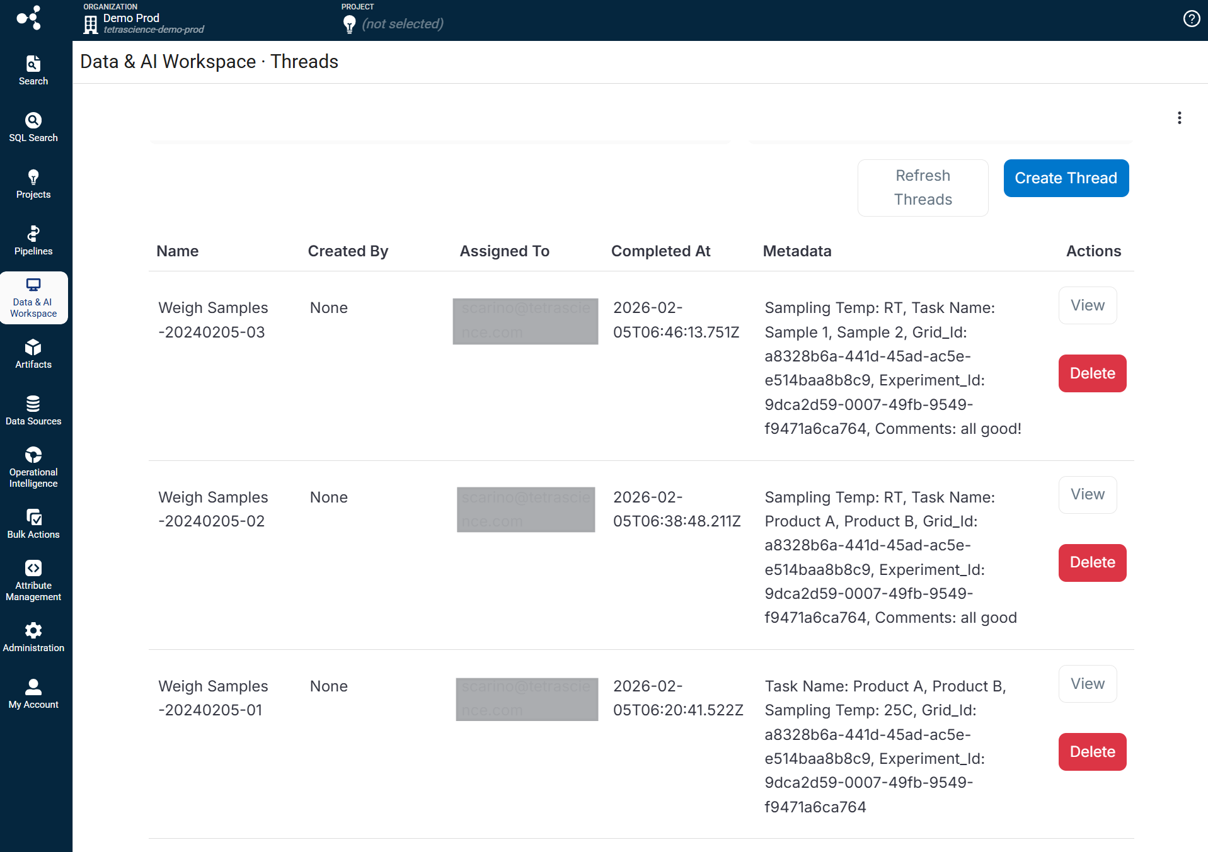Open the Demo Prod organization selector
This screenshot has width=1208, height=852.
tap(144, 20)
